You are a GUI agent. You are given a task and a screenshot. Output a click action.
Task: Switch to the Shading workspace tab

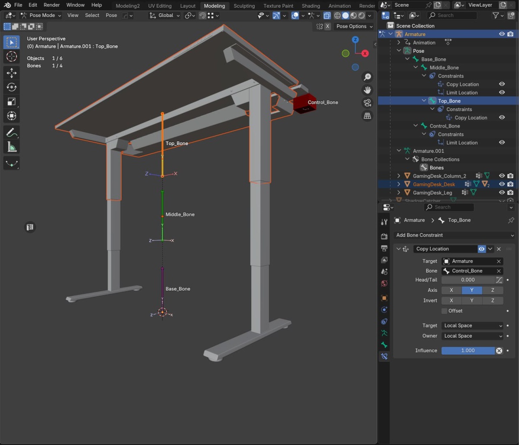pos(311,6)
